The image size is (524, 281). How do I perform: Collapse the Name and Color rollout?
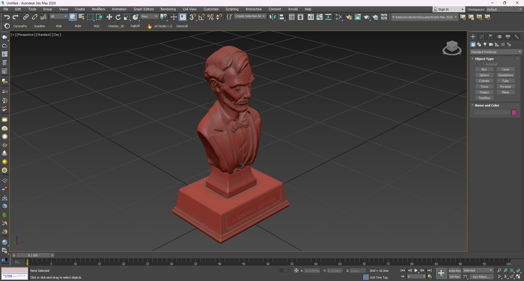click(x=487, y=105)
